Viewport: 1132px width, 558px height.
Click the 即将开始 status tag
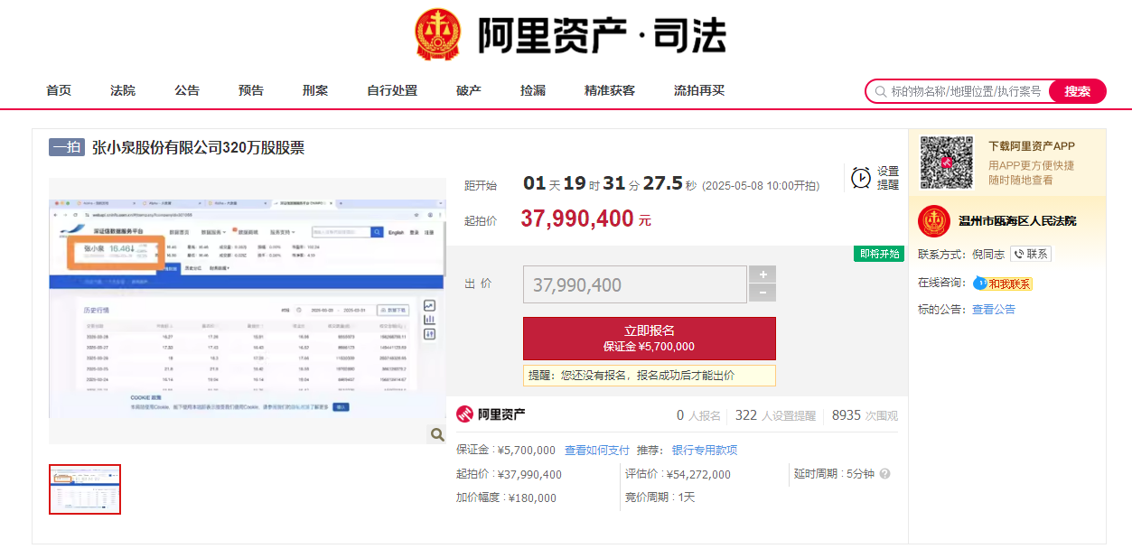tap(880, 254)
